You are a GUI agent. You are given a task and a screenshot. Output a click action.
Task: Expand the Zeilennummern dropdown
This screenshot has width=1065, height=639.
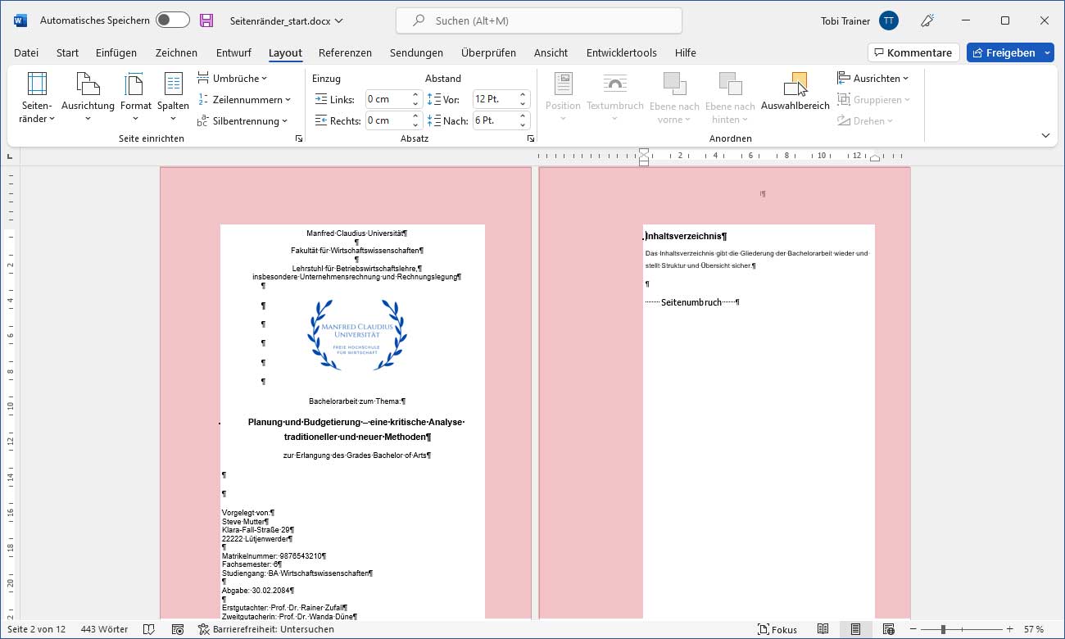pyautogui.click(x=244, y=100)
